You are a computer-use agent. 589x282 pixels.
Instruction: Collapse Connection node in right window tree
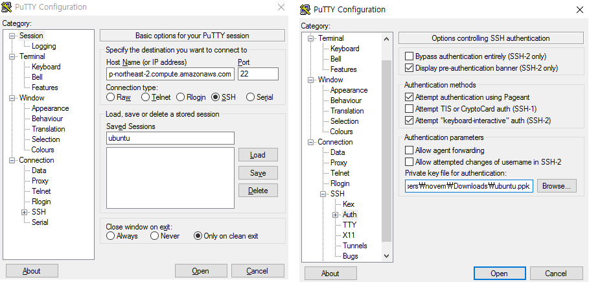[x=310, y=142]
